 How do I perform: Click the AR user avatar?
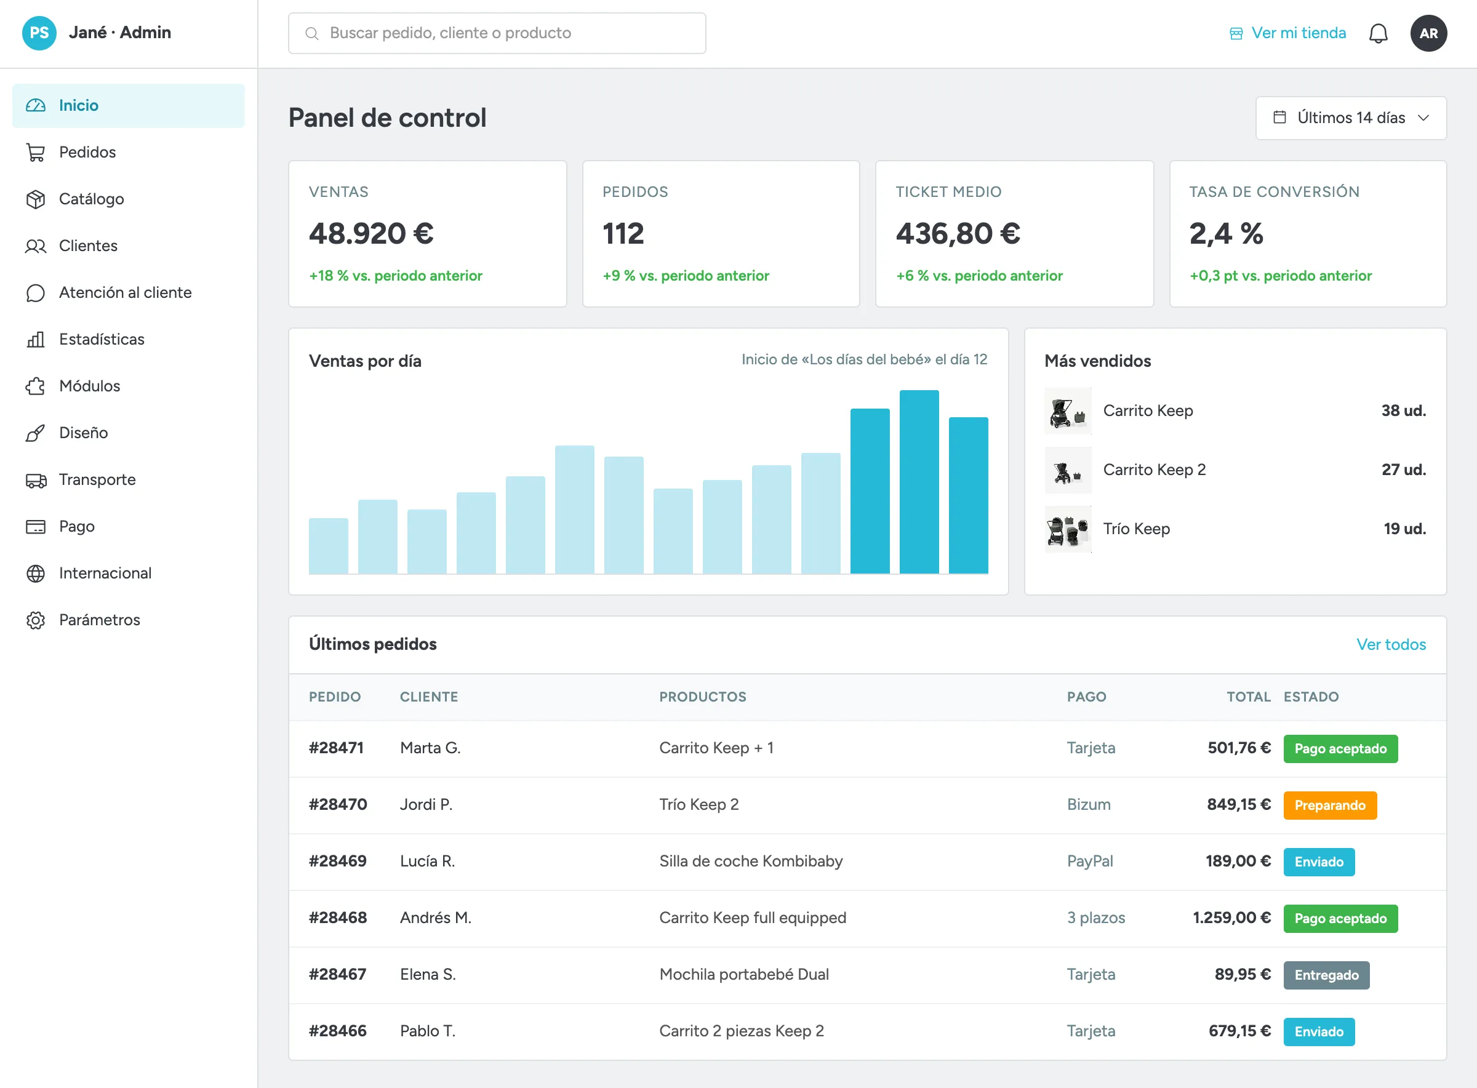coord(1428,33)
